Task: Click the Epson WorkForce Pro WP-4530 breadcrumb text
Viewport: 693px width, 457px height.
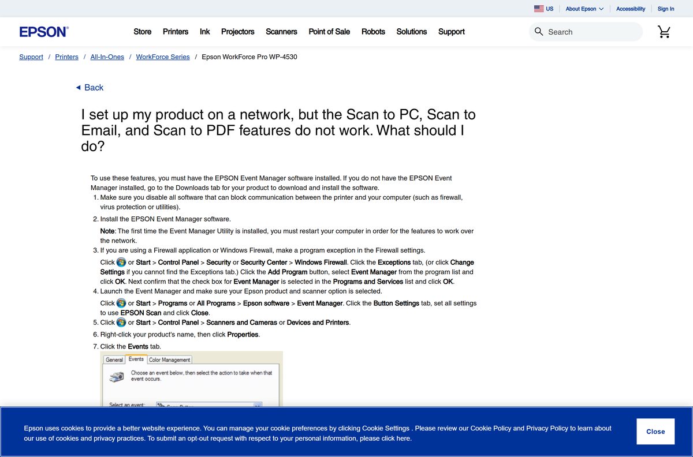Action: 249,57
